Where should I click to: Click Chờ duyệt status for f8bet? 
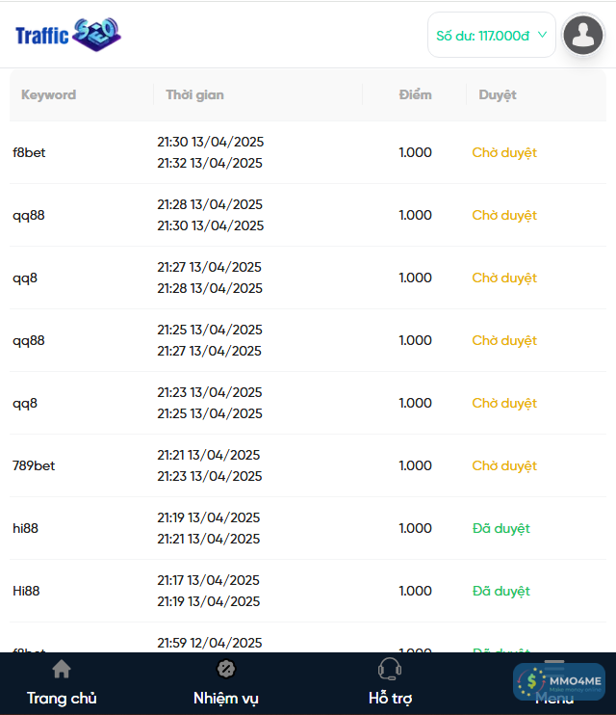click(504, 152)
